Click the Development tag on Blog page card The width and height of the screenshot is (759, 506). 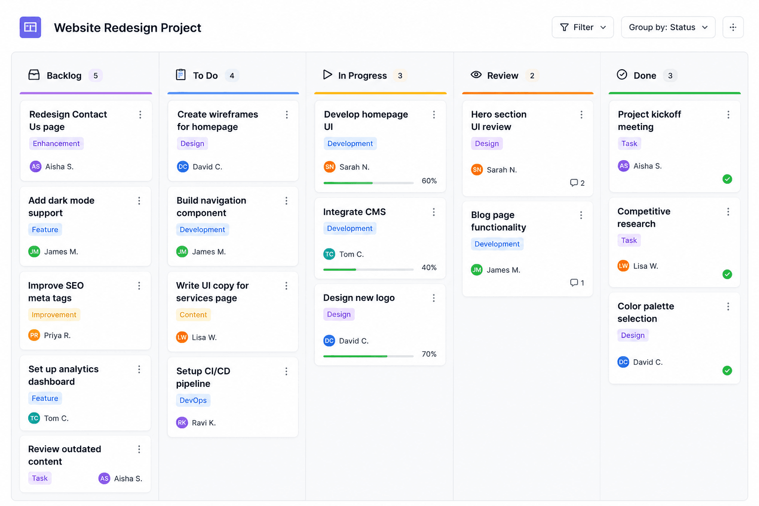[x=497, y=244]
